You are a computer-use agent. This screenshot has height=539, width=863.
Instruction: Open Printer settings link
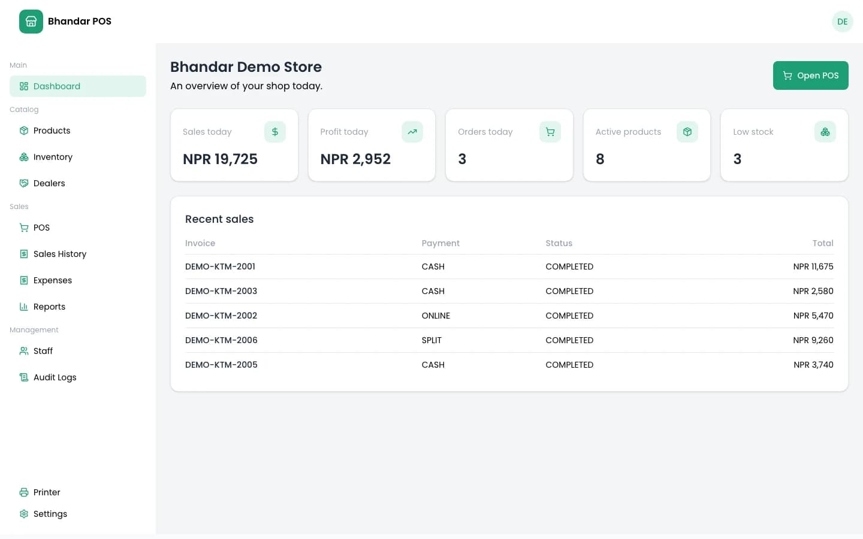coord(78,492)
